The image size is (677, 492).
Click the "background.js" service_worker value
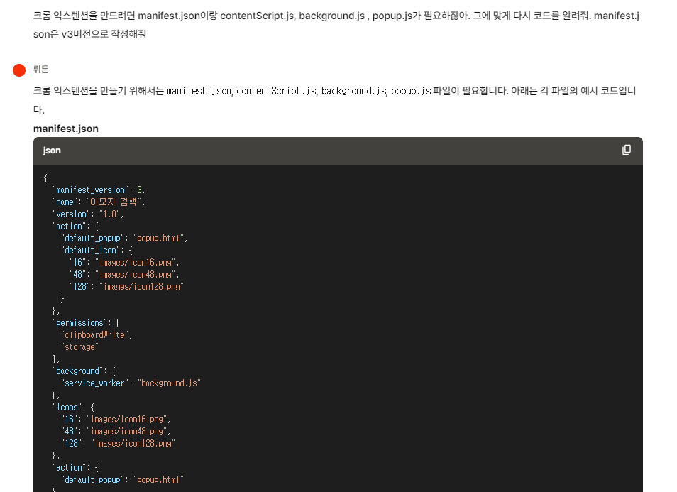pos(170,382)
